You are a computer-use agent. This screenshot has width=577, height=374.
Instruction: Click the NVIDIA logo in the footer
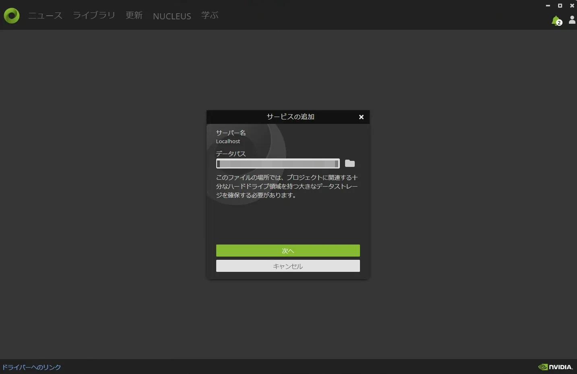point(555,367)
